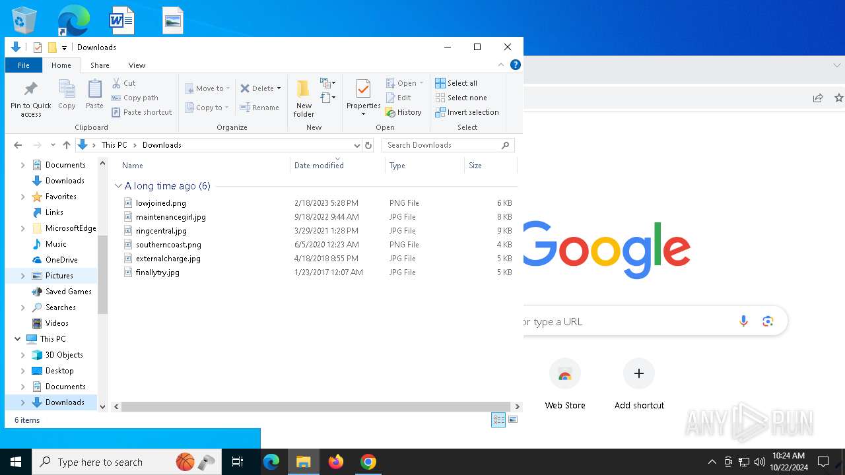
Task: Expand Pictures in navigation pane
Action: 23,276
